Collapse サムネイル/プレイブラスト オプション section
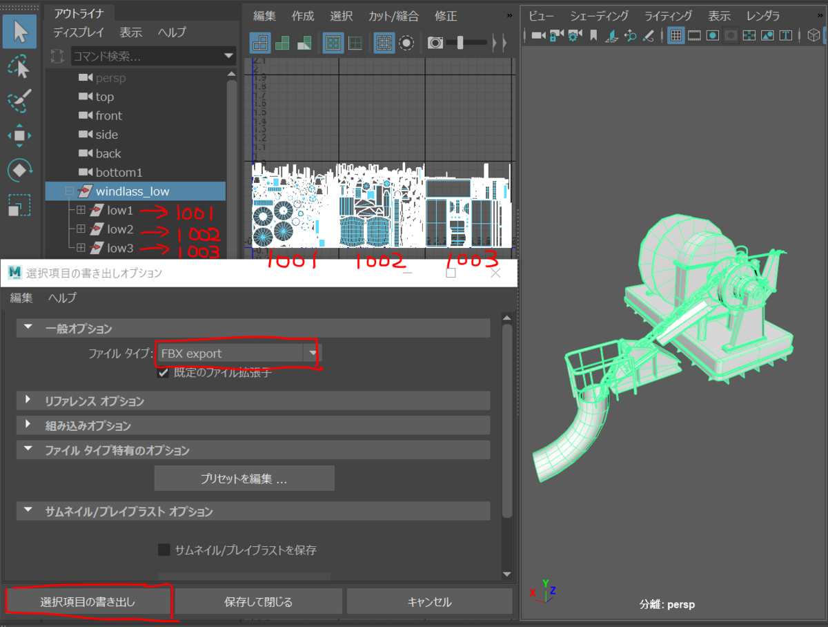The width and height of the screenshot is (828, 627). point(28,510)
